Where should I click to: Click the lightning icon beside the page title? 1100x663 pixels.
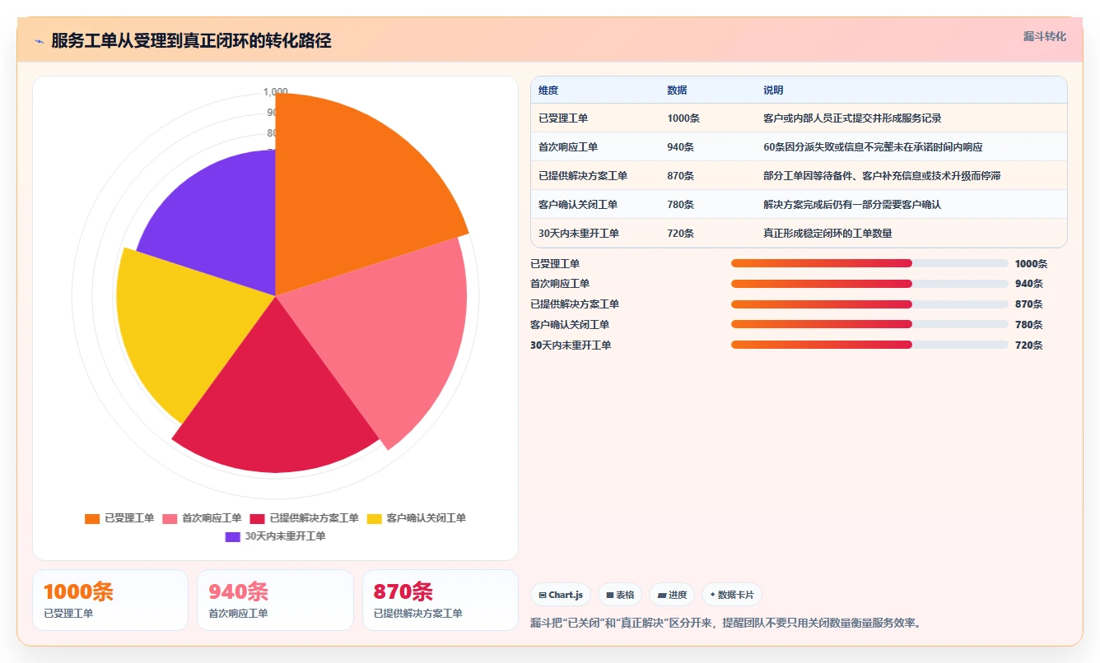[x=39, y=41]
